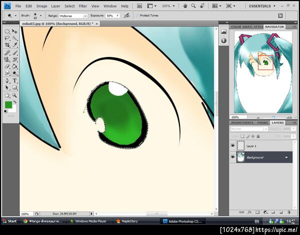The width and height of the screenshot is (300, 235).
Task: Select the Pen tool
Action: point(7,81)
